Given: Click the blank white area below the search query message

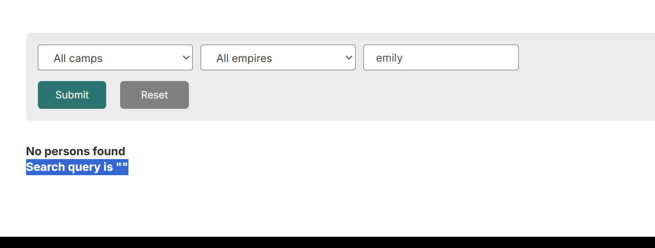Looking at the screenshot, I should pyautogui.click(x=261, y=204).
